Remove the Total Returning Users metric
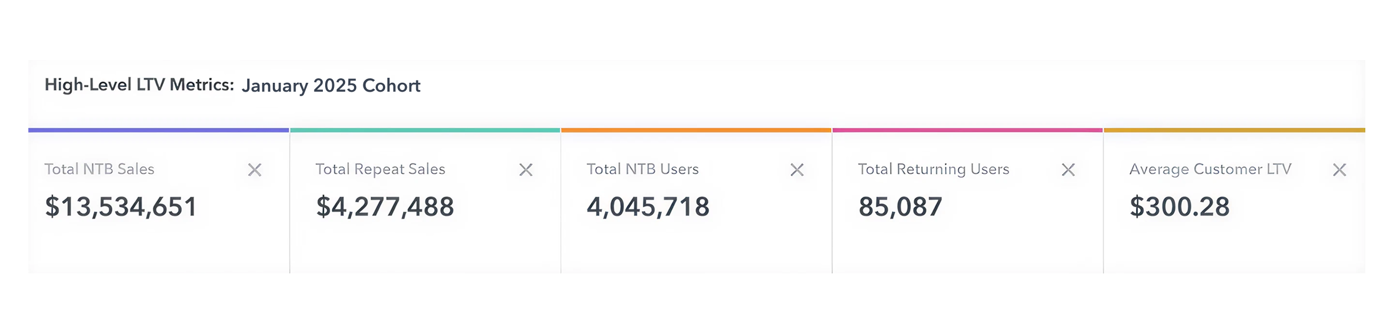Viewport: 1392px width, 315px height. (x=1068, y=170)
